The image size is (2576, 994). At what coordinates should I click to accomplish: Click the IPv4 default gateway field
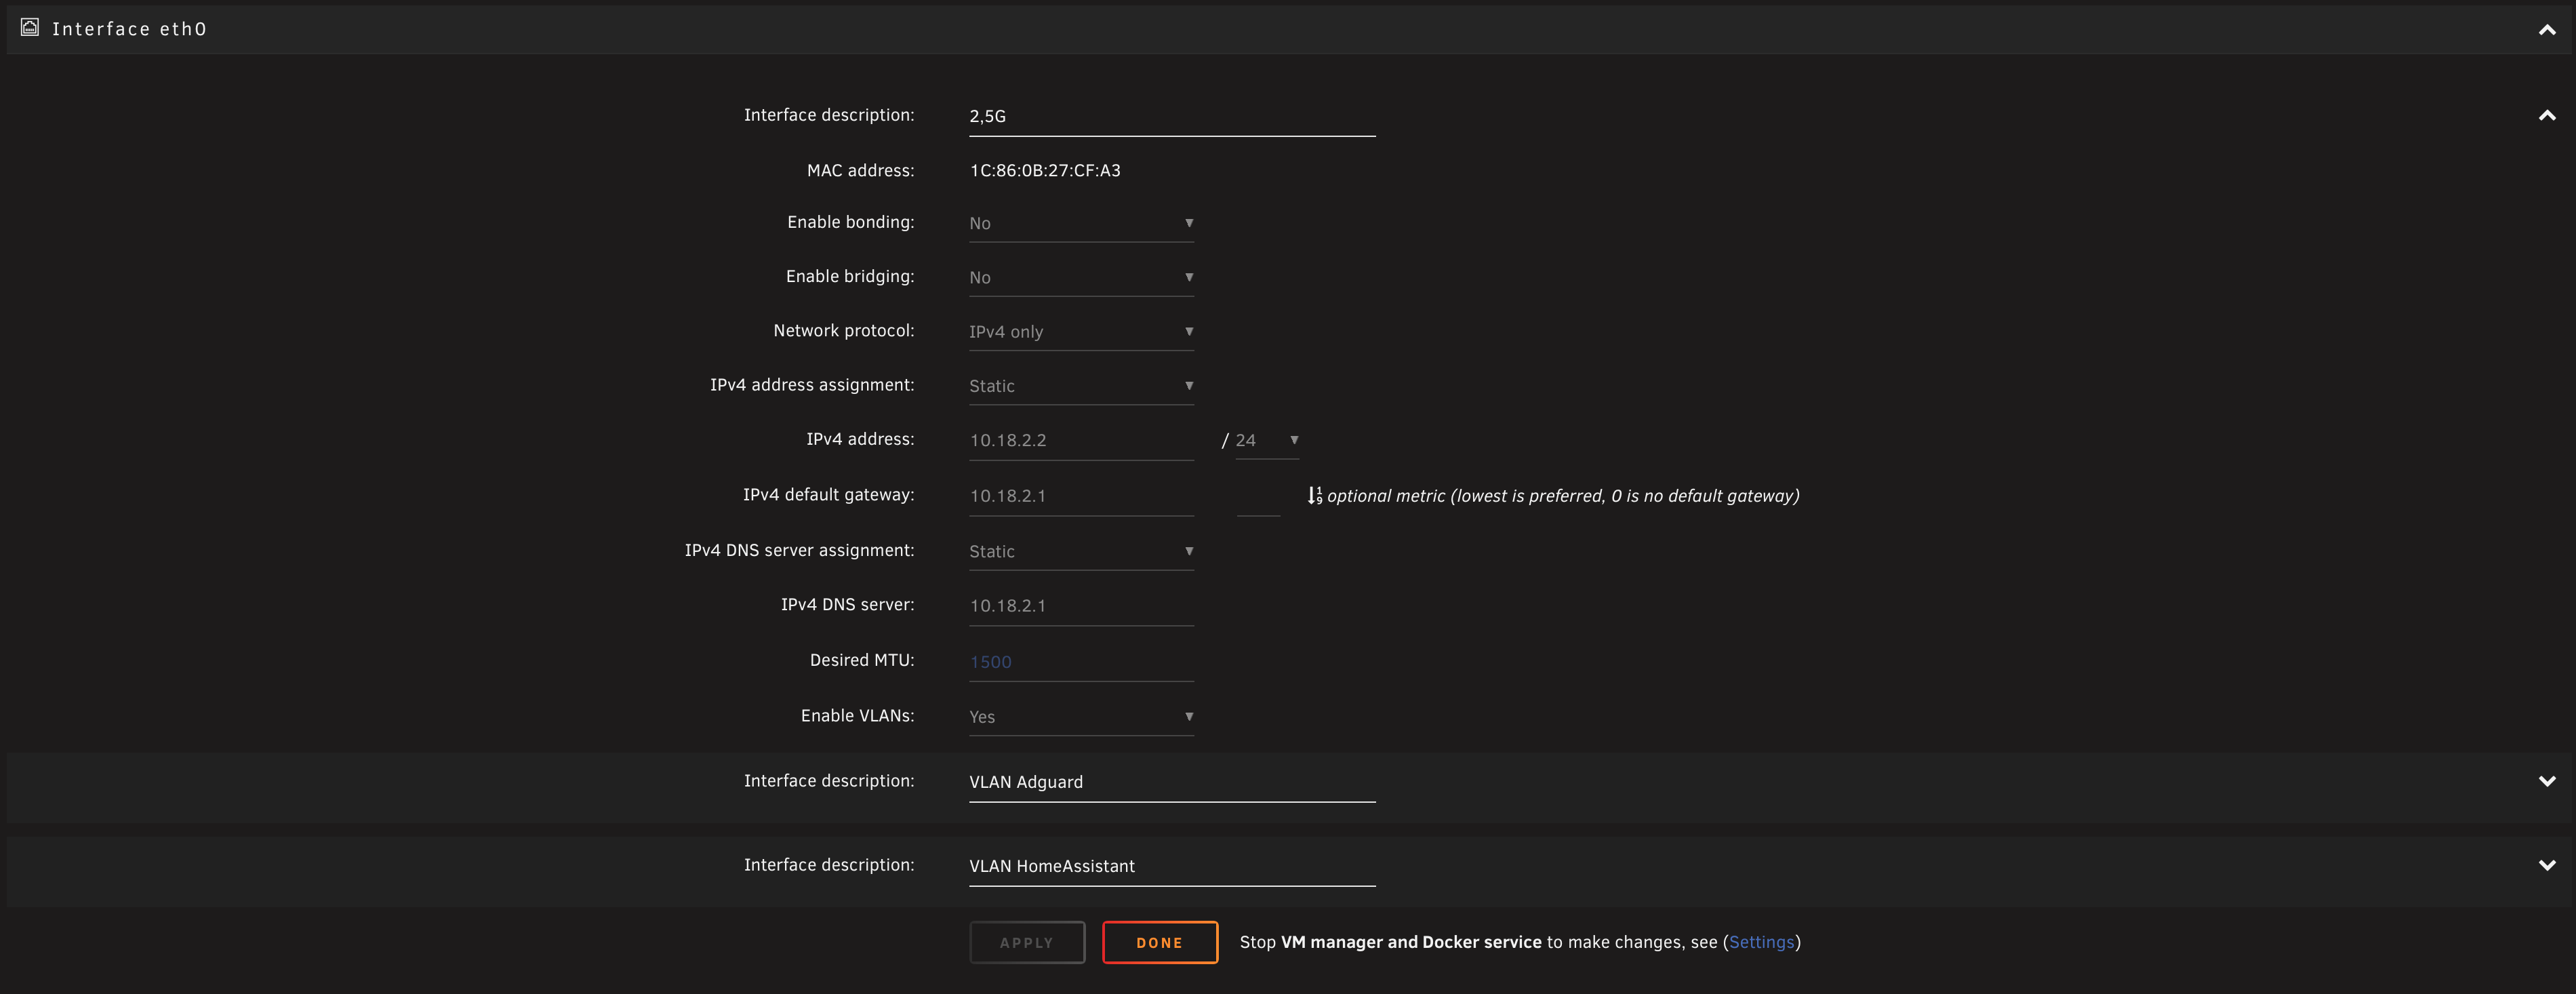1080,496
